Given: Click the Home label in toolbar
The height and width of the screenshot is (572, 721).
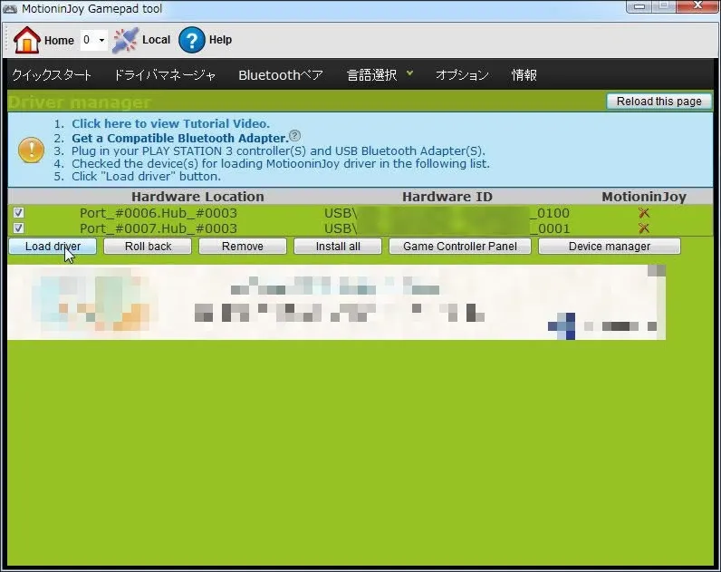Looking at the screenshot, I should click(59, 41).
